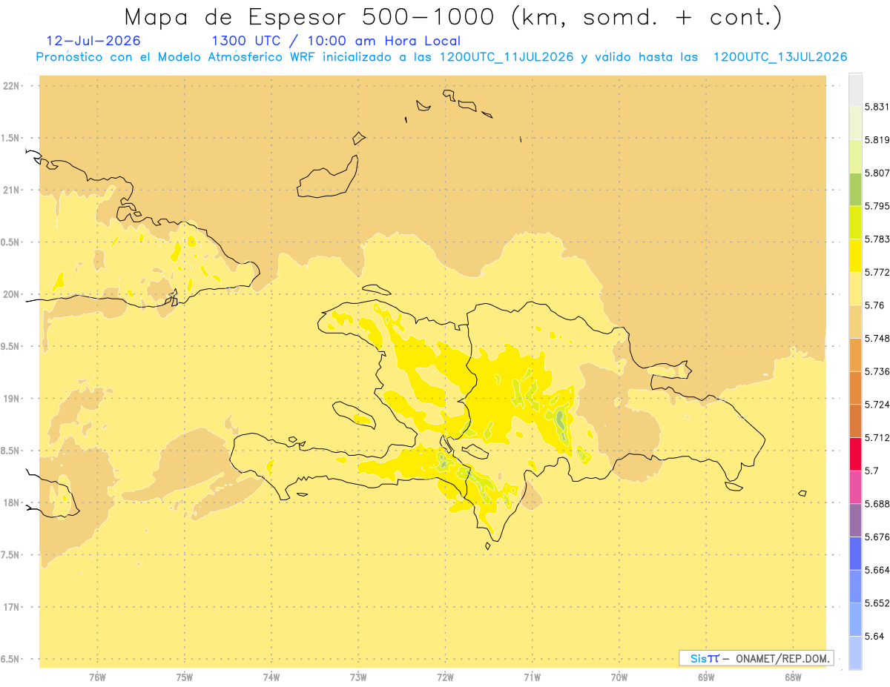This screenshot has width=890, height=687.
Task: Click the colorbar value '5.783'
Action: click(877, 239)
